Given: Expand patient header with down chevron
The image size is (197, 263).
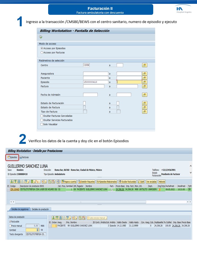Looking at the screenshot, I should pos(190,173).
